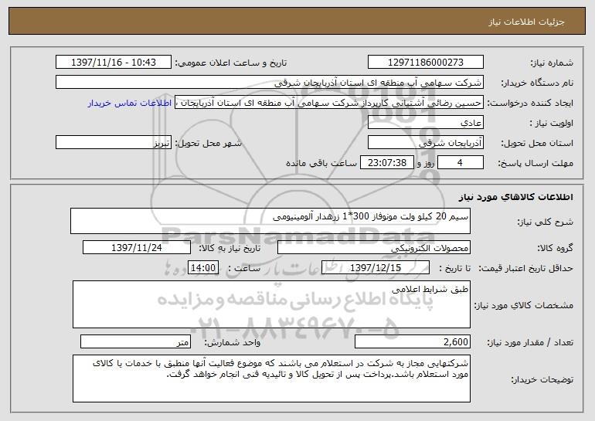Click the نام دستگاه خریدار field
Image resolution: width=595 pixels, height=421 pixels.
[270, 82]
